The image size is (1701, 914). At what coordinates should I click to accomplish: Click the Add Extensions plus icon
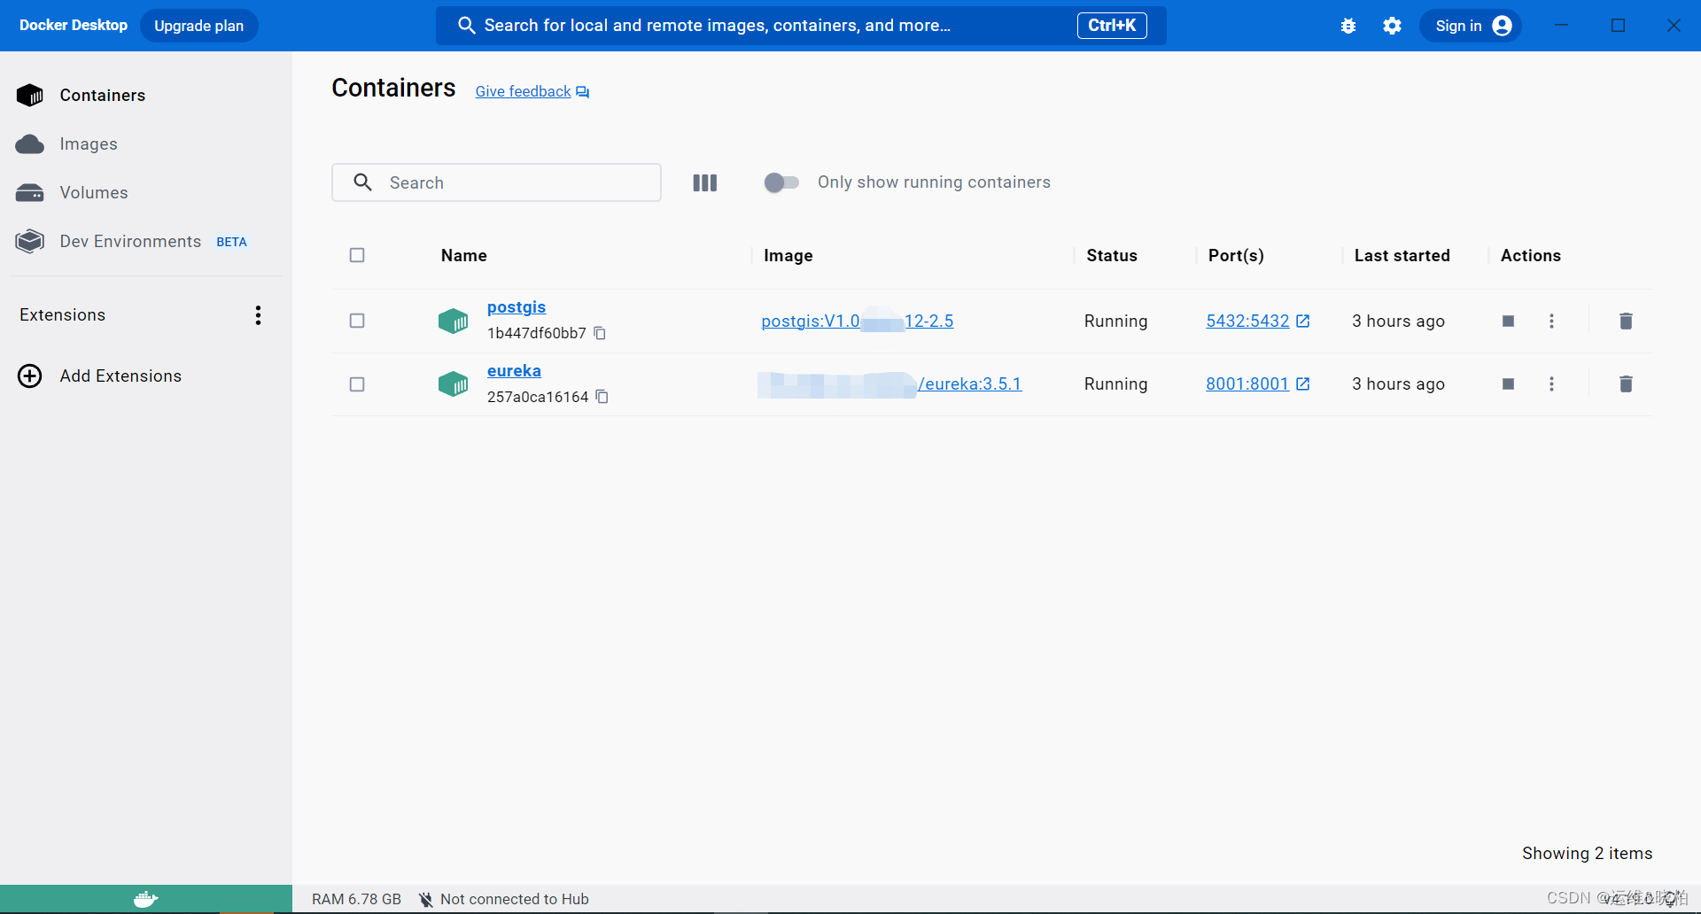coord(30,376)
